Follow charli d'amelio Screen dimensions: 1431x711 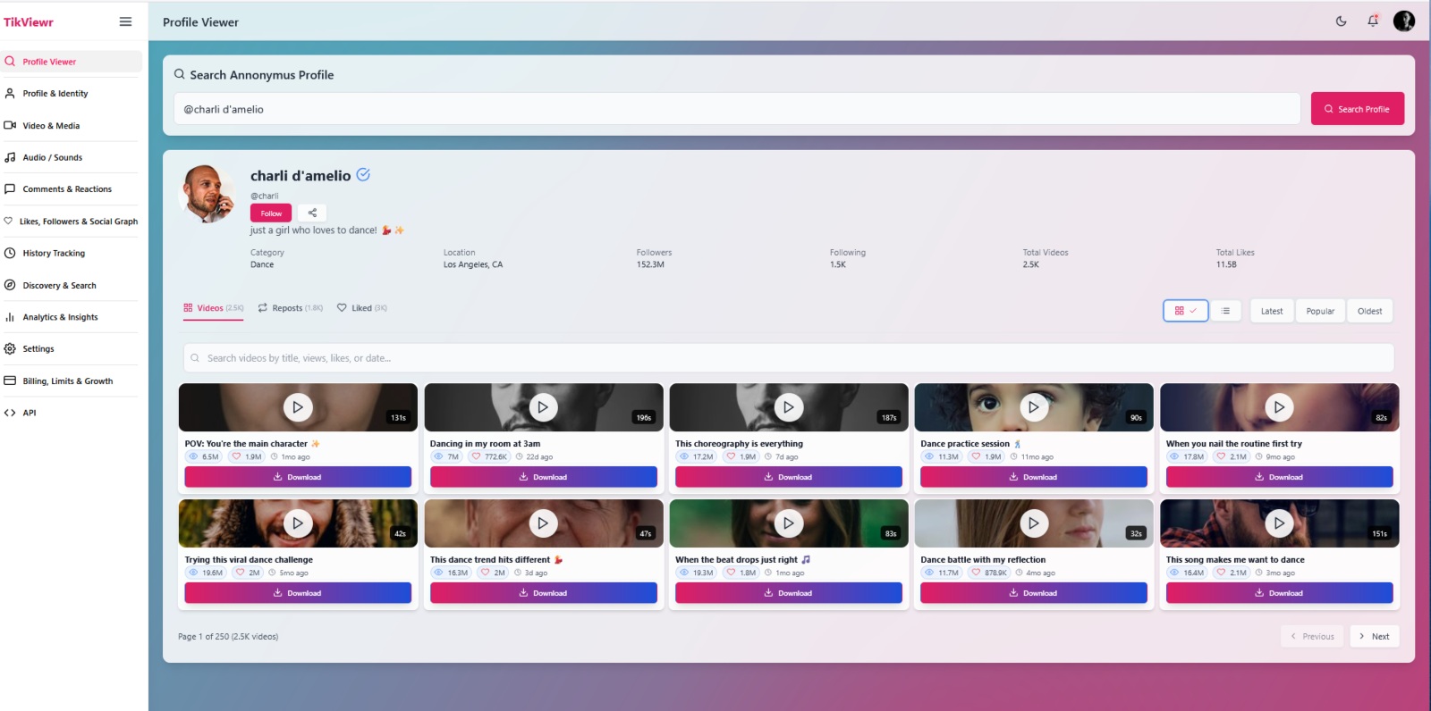click(271, 213)
